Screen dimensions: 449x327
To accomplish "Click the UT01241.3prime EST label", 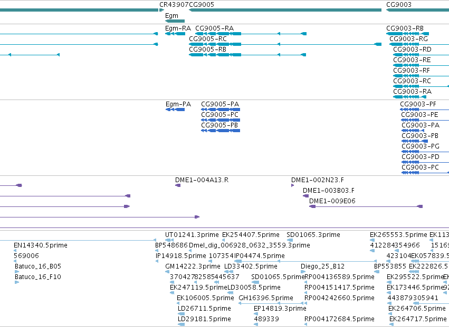I will (x=192, y=235).
